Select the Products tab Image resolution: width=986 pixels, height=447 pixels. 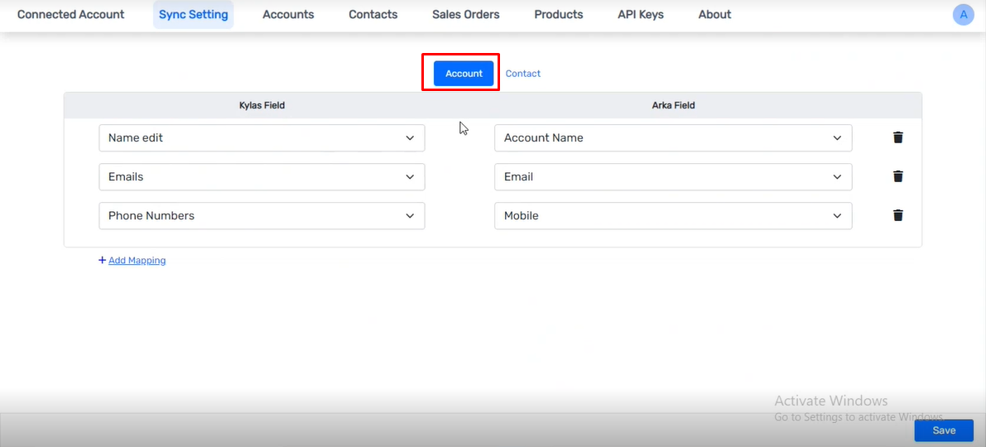pos(558,14)
